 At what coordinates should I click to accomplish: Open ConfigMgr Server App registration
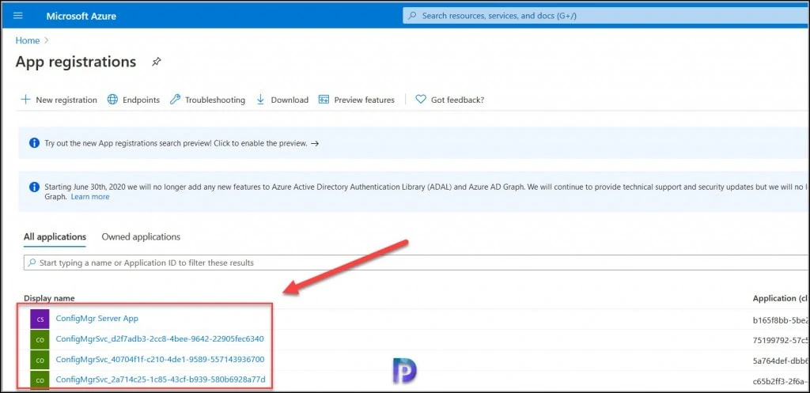pos(97,319)
